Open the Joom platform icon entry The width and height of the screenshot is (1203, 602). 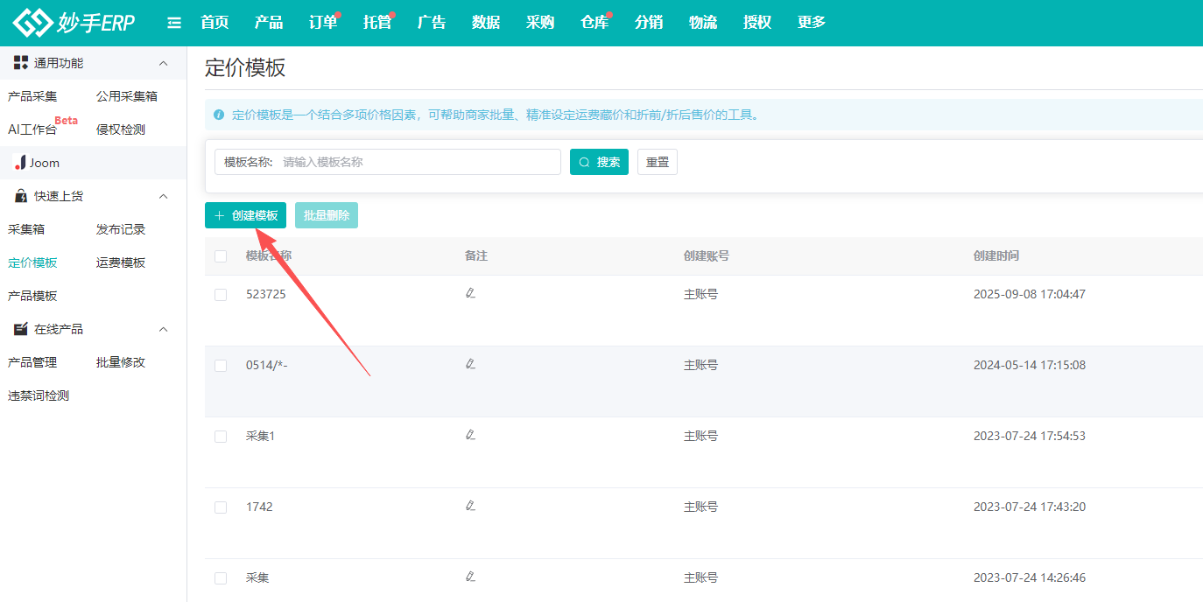pyautogui.click(x=21, y=163)
